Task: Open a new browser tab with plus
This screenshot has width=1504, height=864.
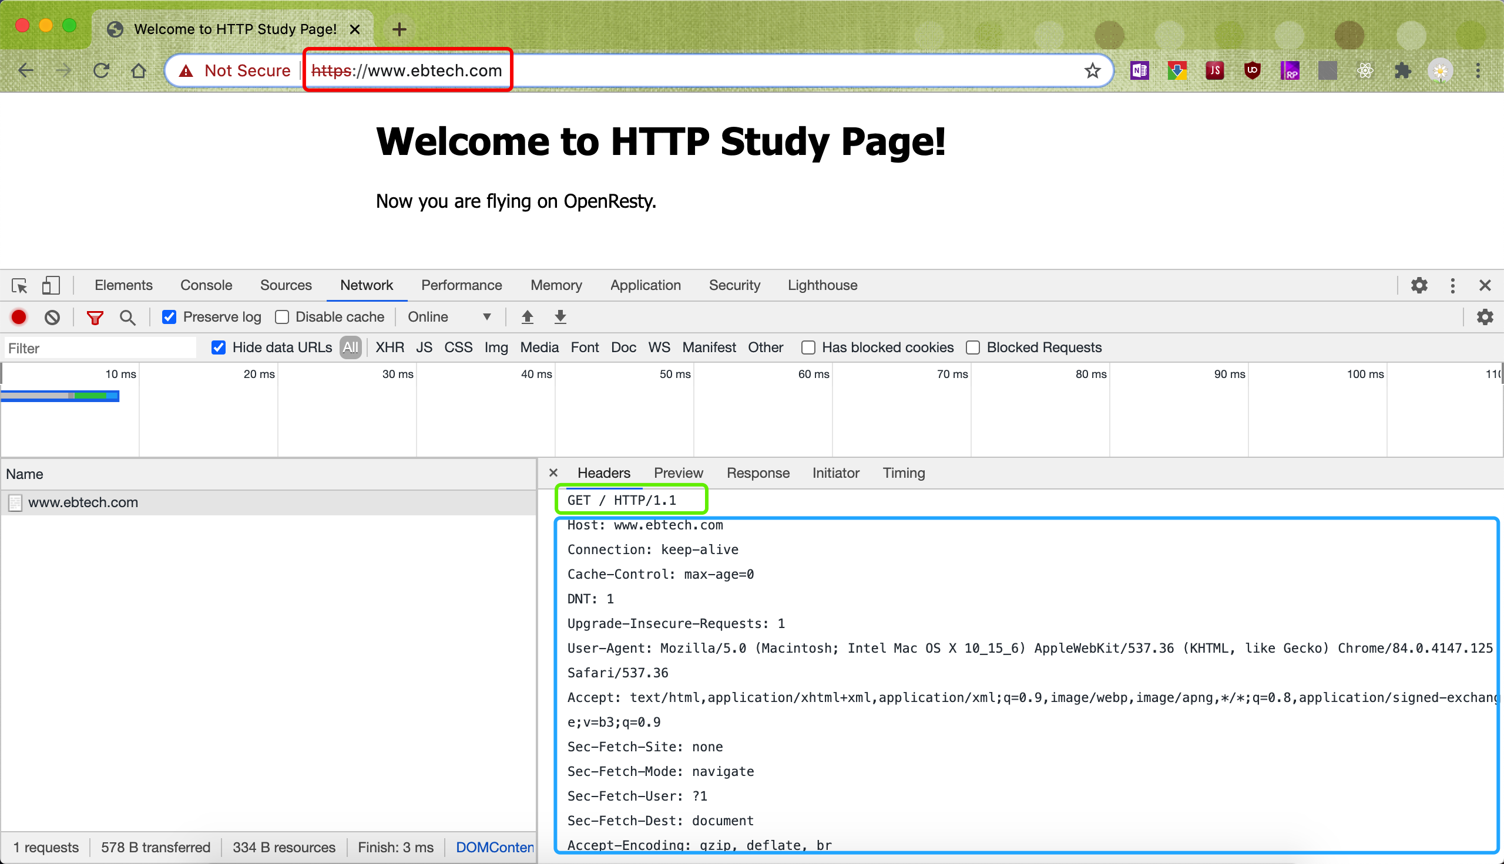Action: (x=399, y=29)
